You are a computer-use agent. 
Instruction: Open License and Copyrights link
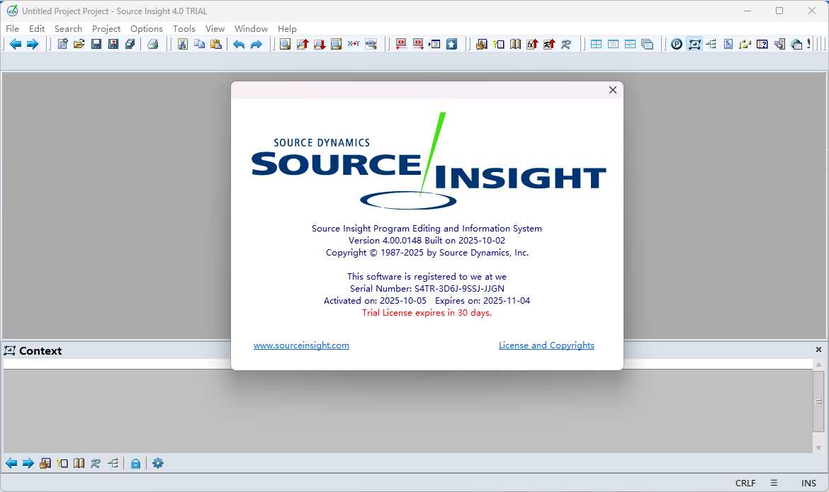[546, 345]
